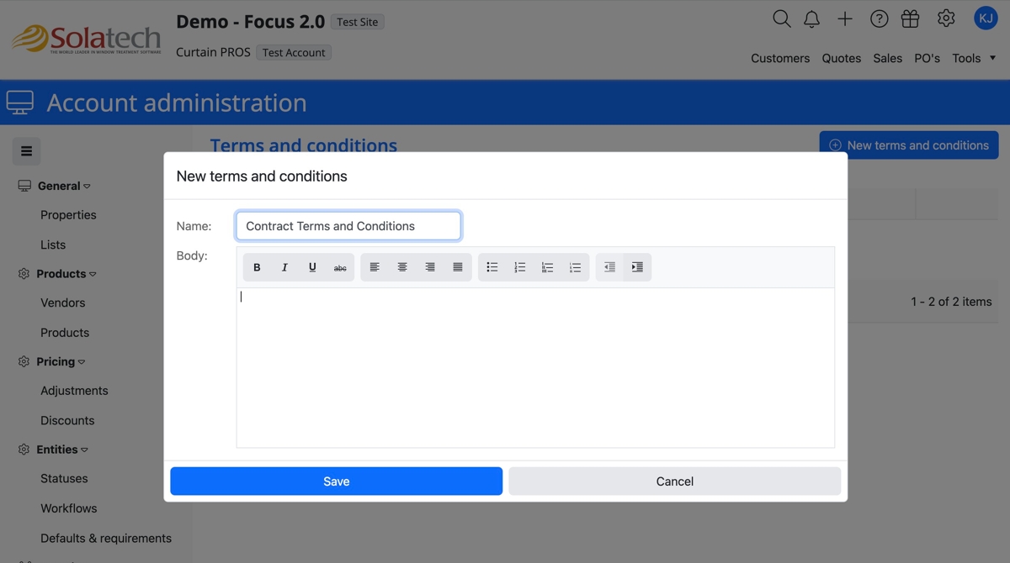This screenshot has height=563, width=1010.
Task: Increase the paragraph indent
Action: [637, 267]
